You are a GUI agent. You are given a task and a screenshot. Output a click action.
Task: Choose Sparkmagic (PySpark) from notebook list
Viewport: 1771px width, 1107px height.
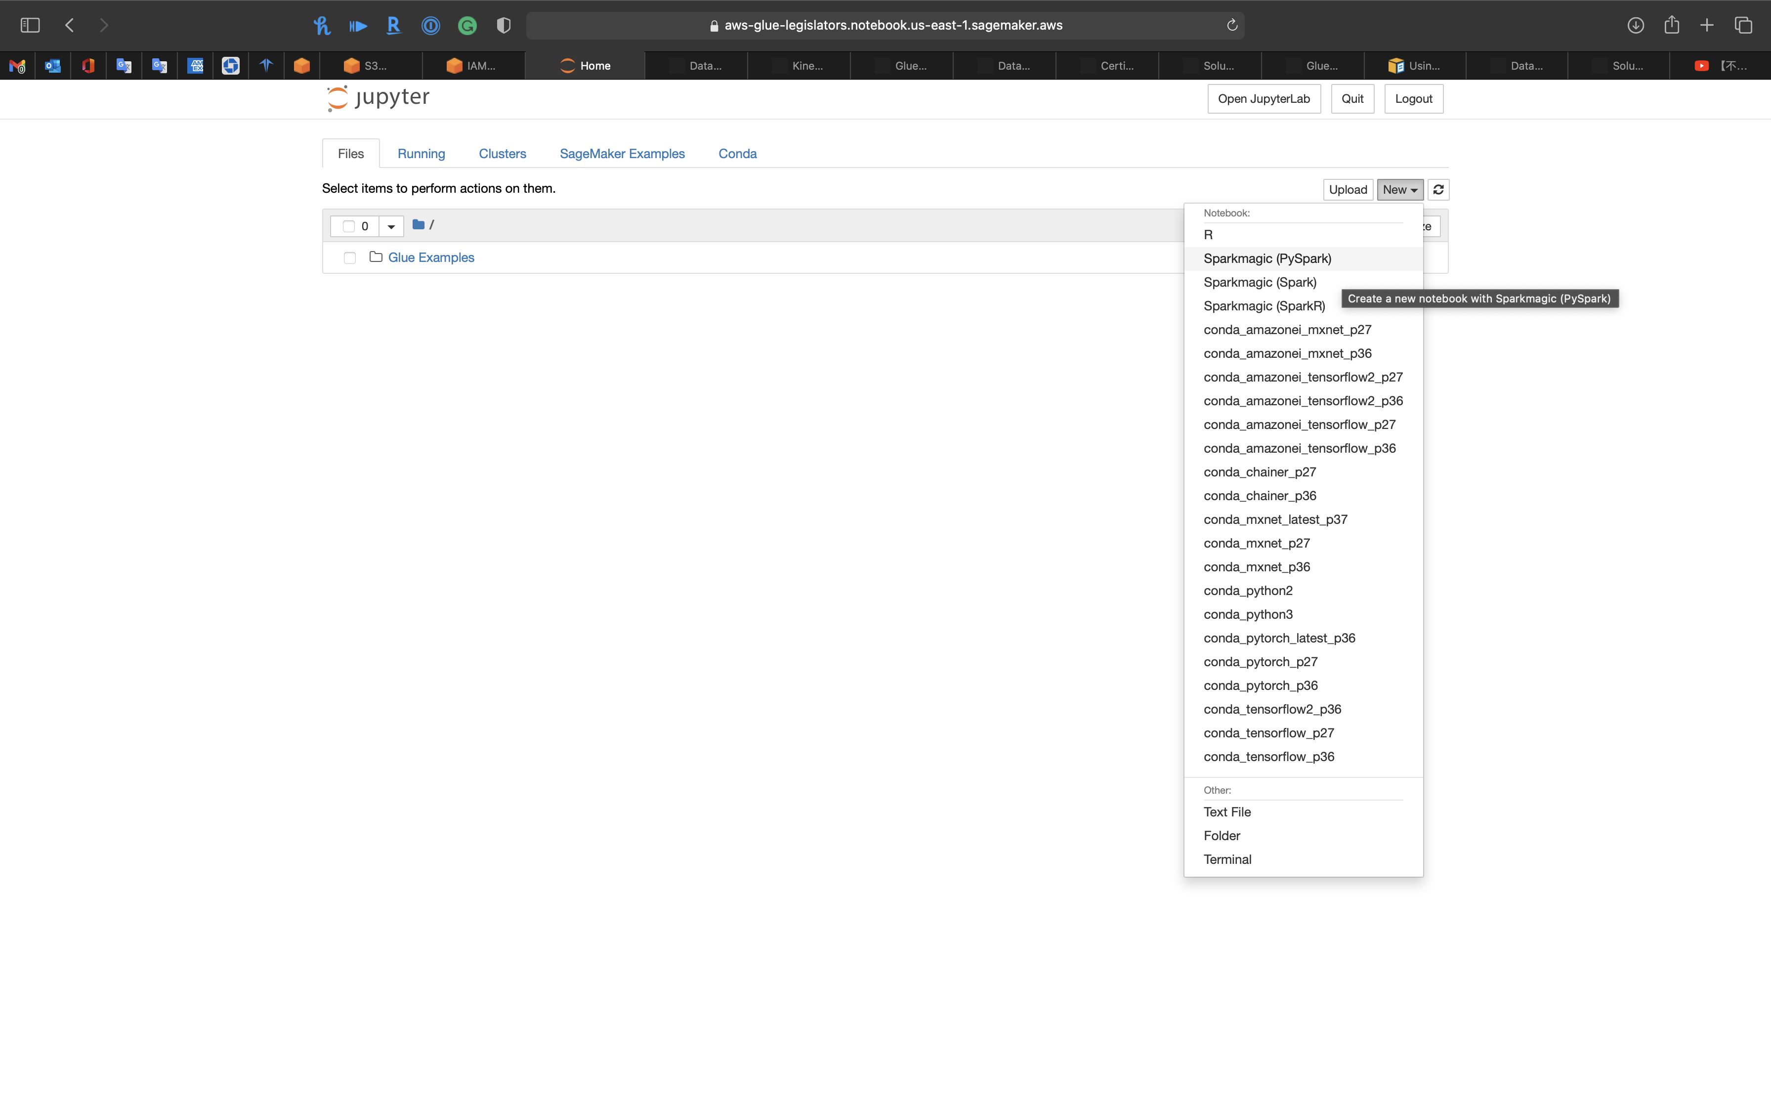coord(1267,258)
